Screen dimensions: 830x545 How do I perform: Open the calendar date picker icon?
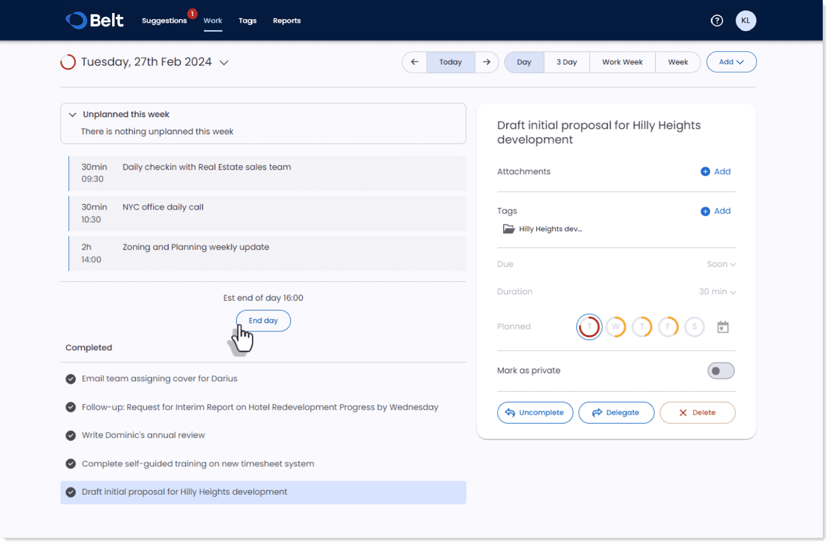723,327
